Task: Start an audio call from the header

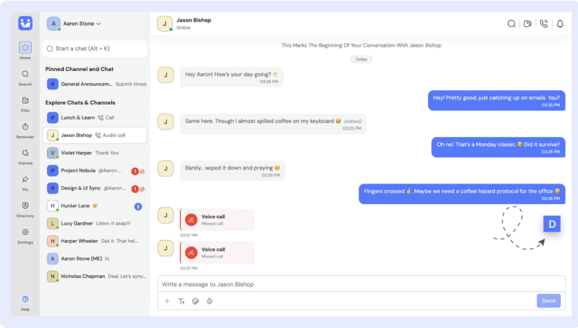Action: pyautogui.click(x=544, y=24)
